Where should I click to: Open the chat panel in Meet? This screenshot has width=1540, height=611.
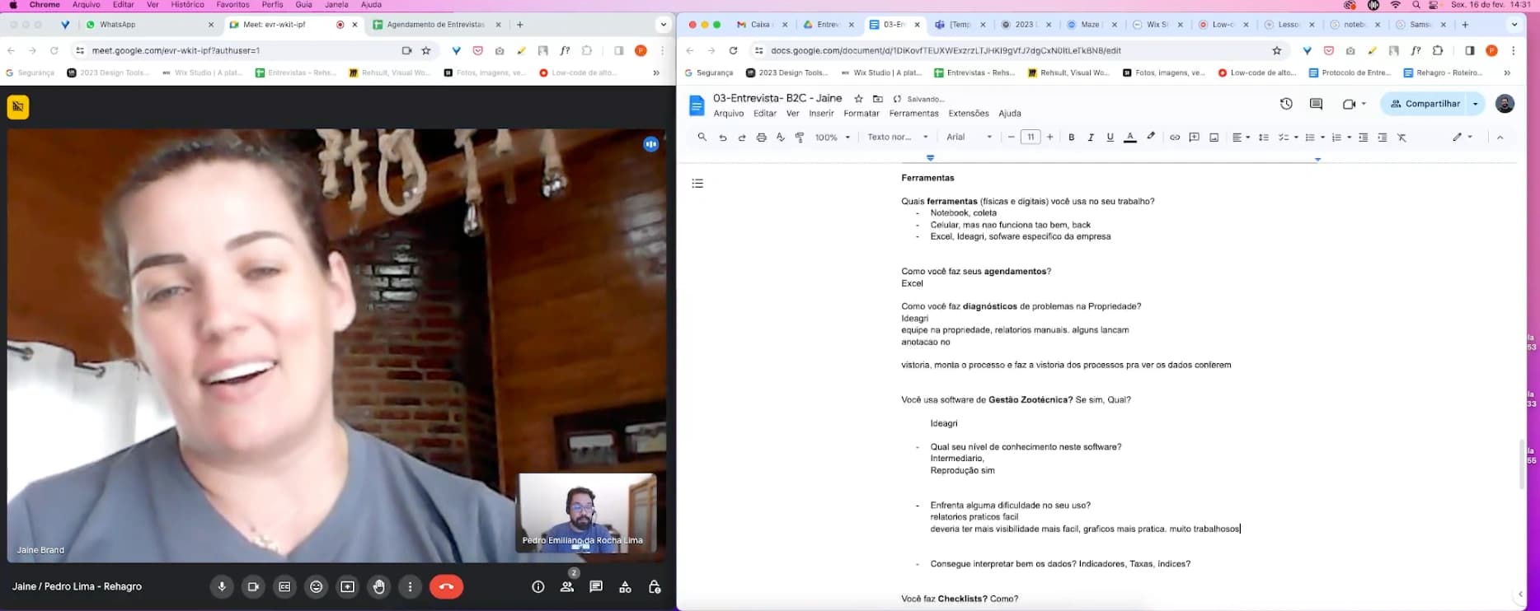click(x=596, y=586)
